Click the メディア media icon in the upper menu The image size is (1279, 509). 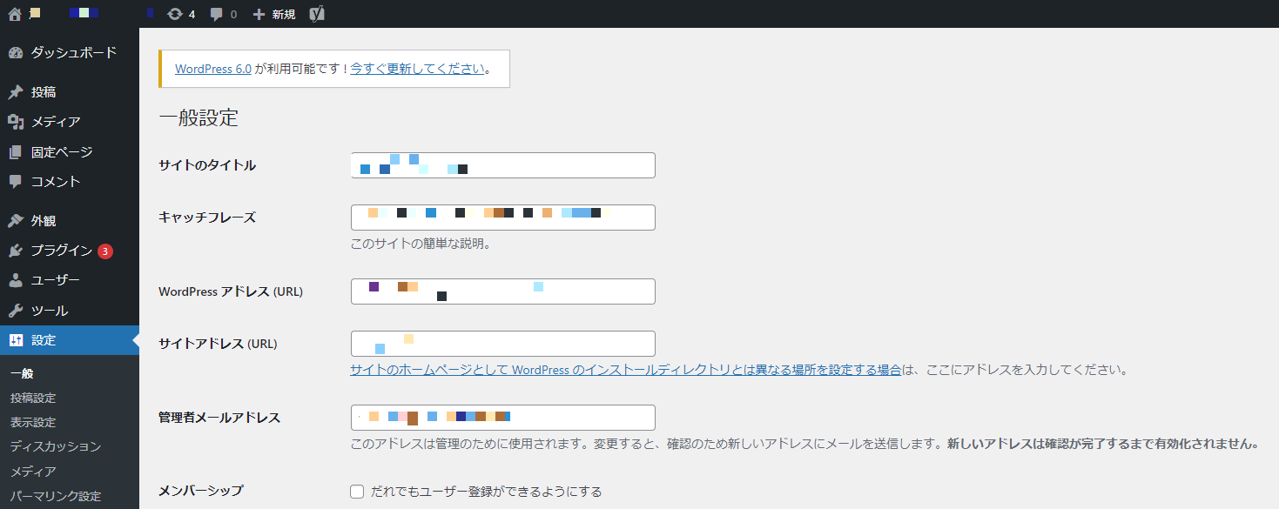coord(16,122)
